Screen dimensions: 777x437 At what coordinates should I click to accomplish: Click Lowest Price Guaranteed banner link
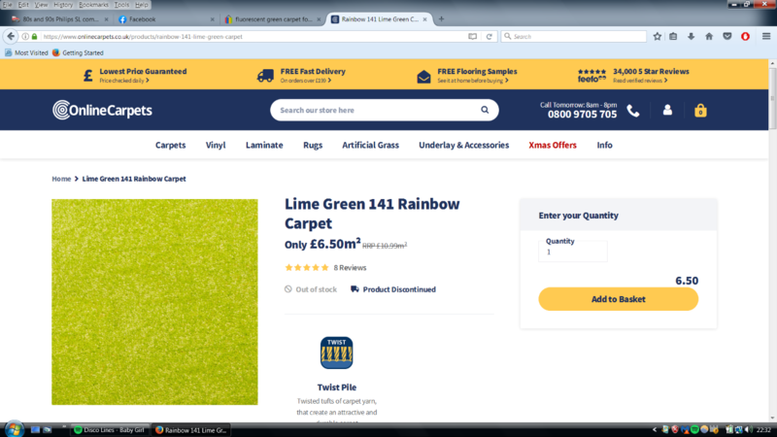point(143,71)
